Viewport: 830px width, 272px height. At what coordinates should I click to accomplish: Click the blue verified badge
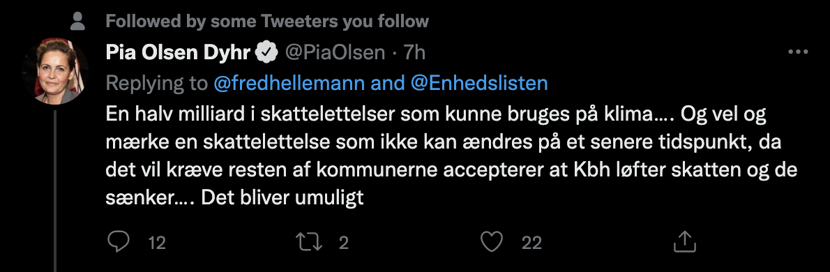tap(268, 52)
